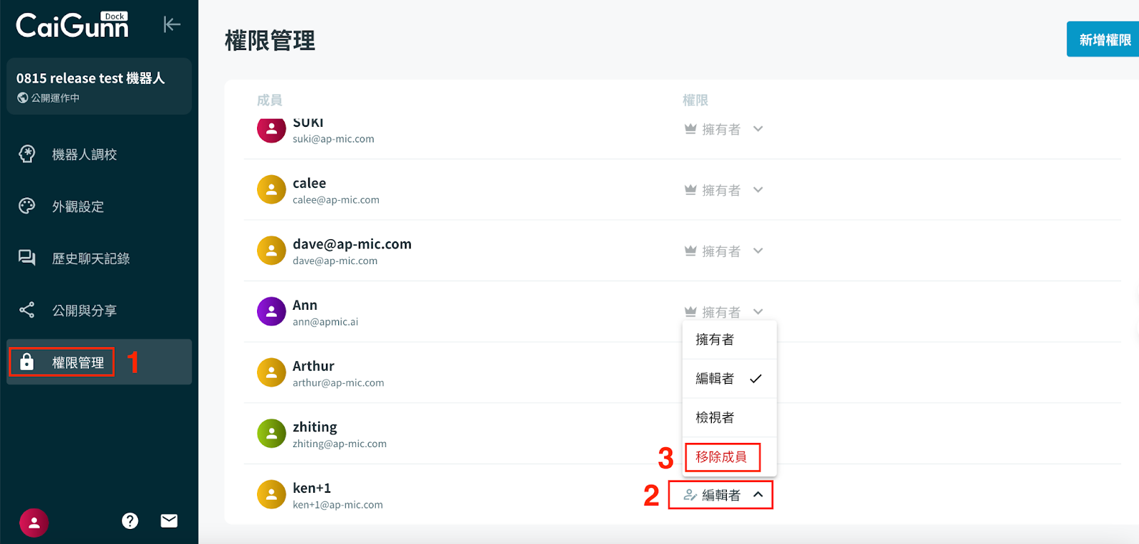The height and width of the screenshot is (544, 1139).
Task: Click the palette icon for 外觀設定
Action: (x=27, y=206)
